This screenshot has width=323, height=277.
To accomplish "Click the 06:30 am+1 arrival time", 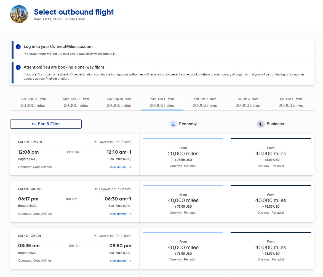I will tap(118, 199).
